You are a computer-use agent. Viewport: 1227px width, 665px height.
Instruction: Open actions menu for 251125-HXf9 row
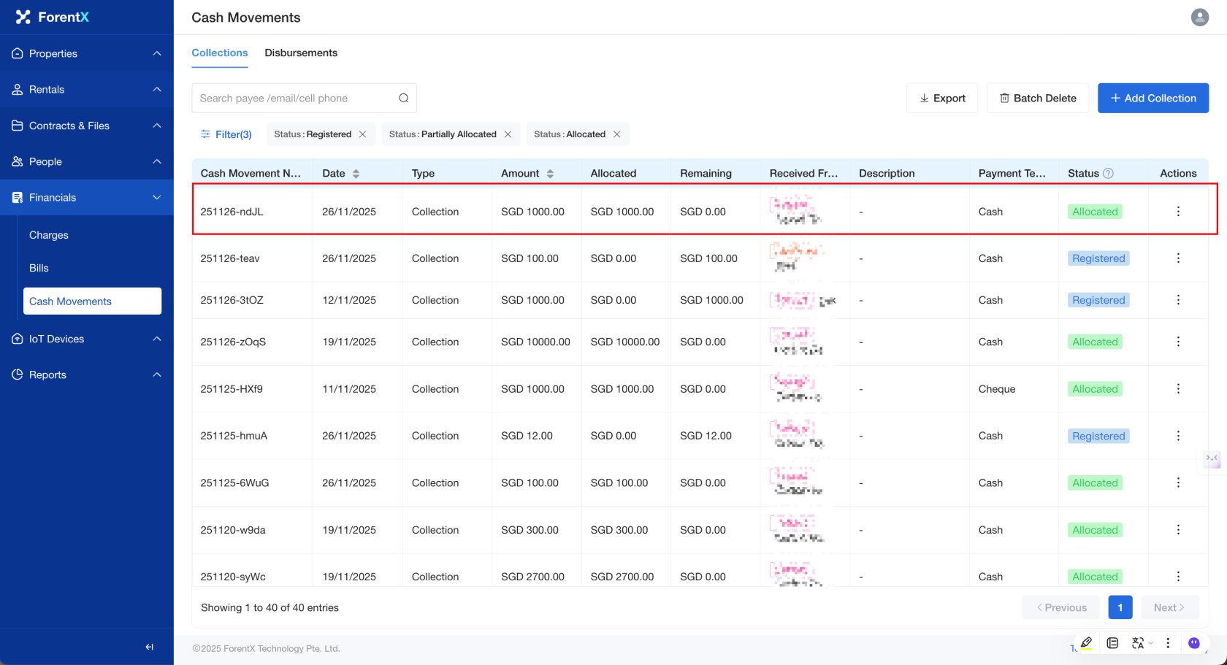[1177, 389]
